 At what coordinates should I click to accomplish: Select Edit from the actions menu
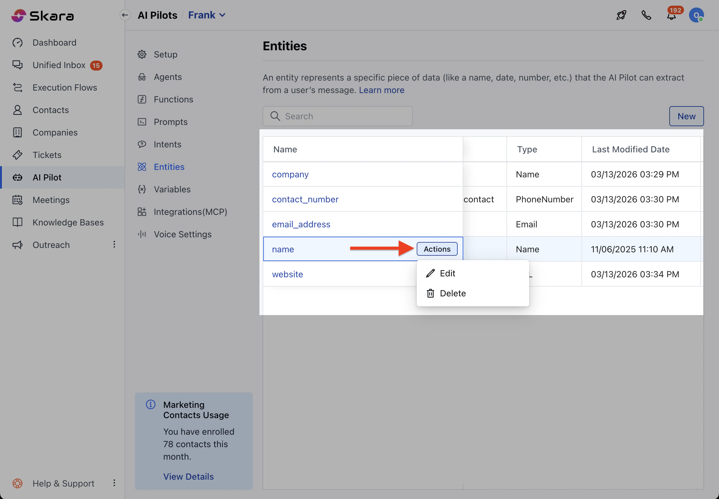[447, 273]
